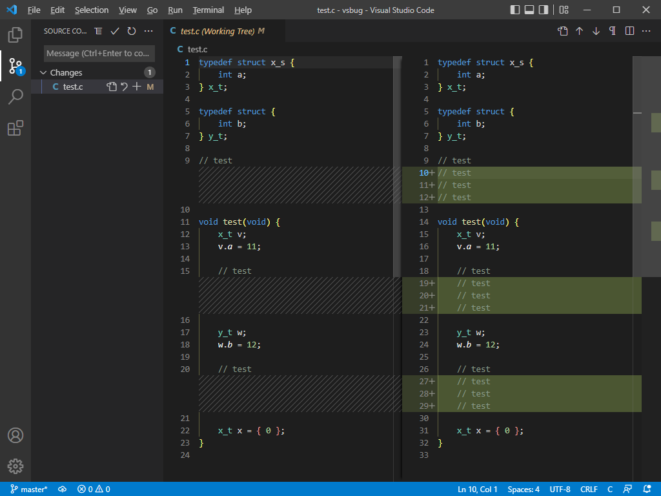Toggle primary side bar layout button
Viewport: 661px width, 496px height.
click(x=514, y=10)
